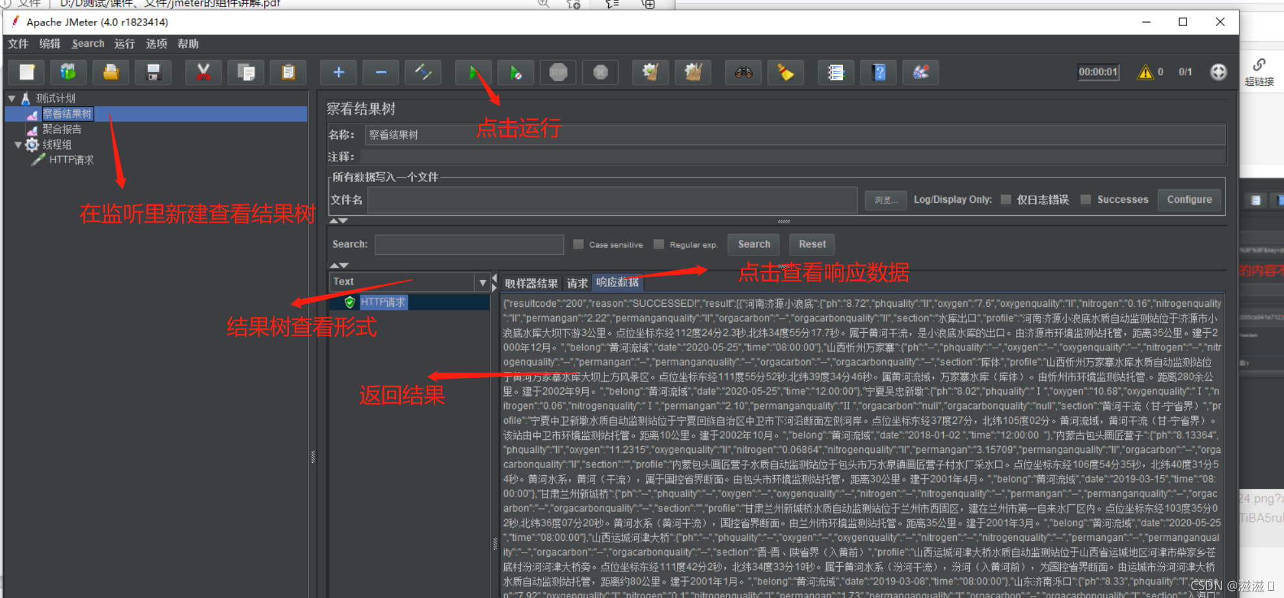This screenshot has width=1284, height=598.
Task: Click the Configure button
Action: pyautogui.click(x=1189, y=200)
